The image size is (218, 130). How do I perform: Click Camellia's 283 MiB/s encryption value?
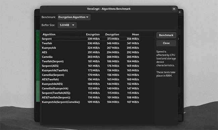tap(94, 57)
